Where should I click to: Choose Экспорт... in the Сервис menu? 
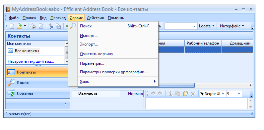(113, 45)
